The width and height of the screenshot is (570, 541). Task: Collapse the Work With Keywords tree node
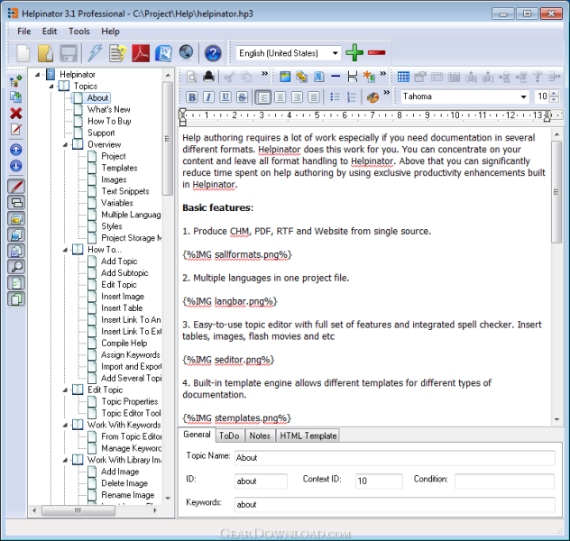point(65,425)
